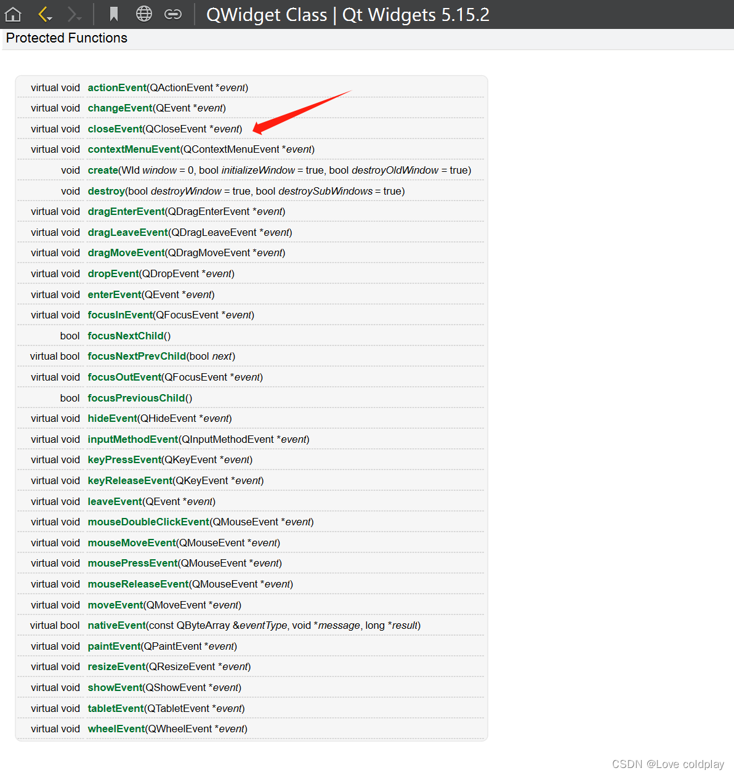Open the nativeEvent function link
Screen dimensions: 734x776
[x=116, y=625]
